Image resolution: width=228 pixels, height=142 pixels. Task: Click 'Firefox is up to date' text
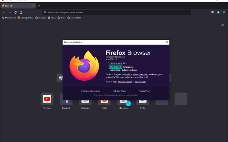(118, 63)
